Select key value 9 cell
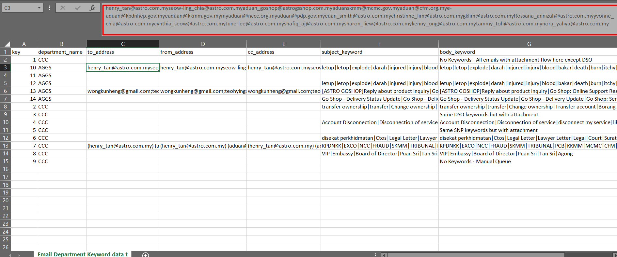 (24, 161)
